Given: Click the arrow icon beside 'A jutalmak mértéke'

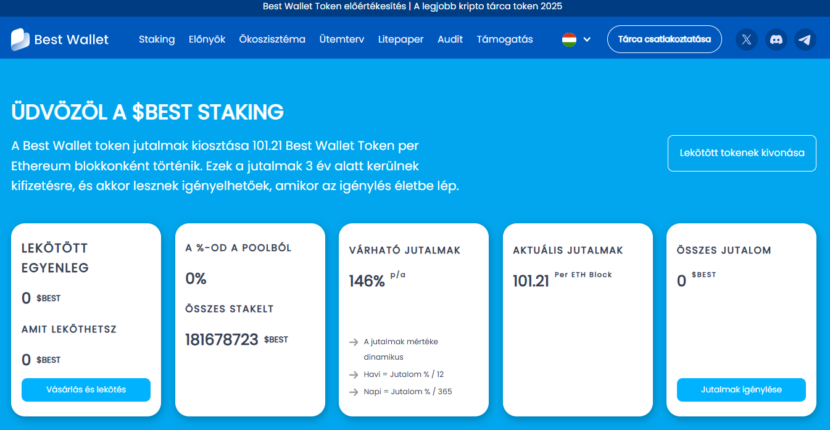Looking at the screenshot, I should 354,342.
